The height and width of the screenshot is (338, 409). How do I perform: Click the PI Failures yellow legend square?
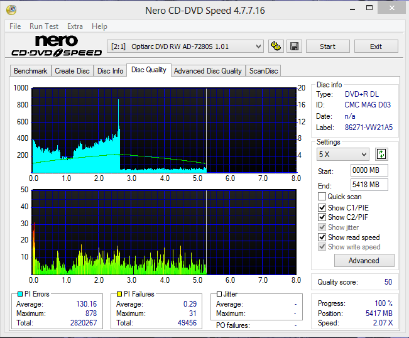[119, 294]
